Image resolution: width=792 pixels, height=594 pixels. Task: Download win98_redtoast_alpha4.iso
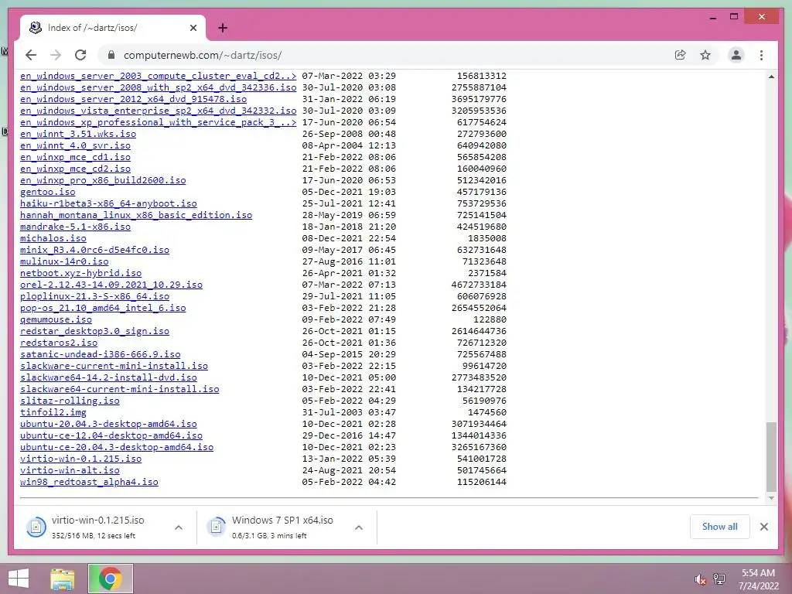coord(89,483)
